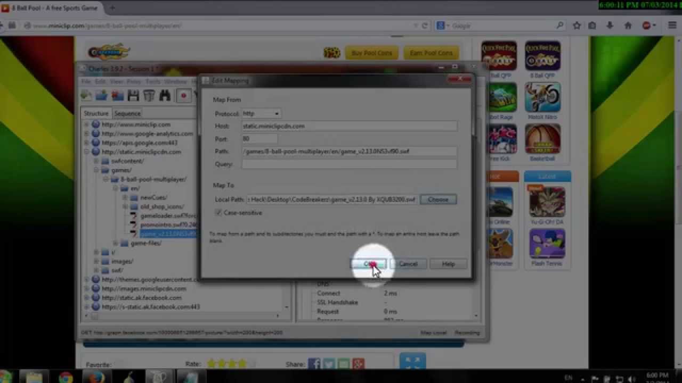Focus the empty Query field
This screenshot has width=682, height=383.
350,164
